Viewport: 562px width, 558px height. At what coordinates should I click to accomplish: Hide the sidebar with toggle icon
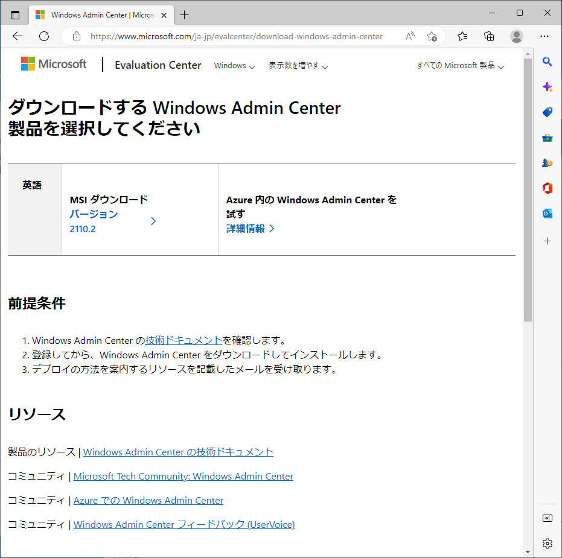pos(548,518)
